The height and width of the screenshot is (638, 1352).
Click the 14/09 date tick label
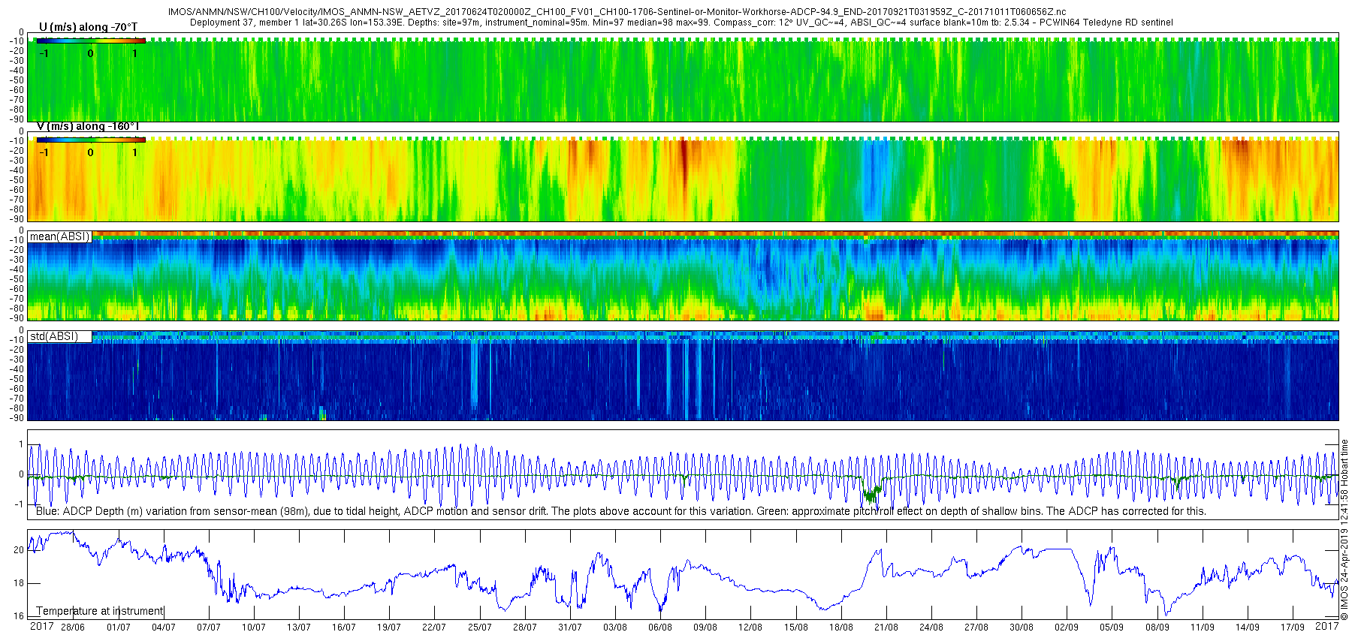tap(1247, 627)
